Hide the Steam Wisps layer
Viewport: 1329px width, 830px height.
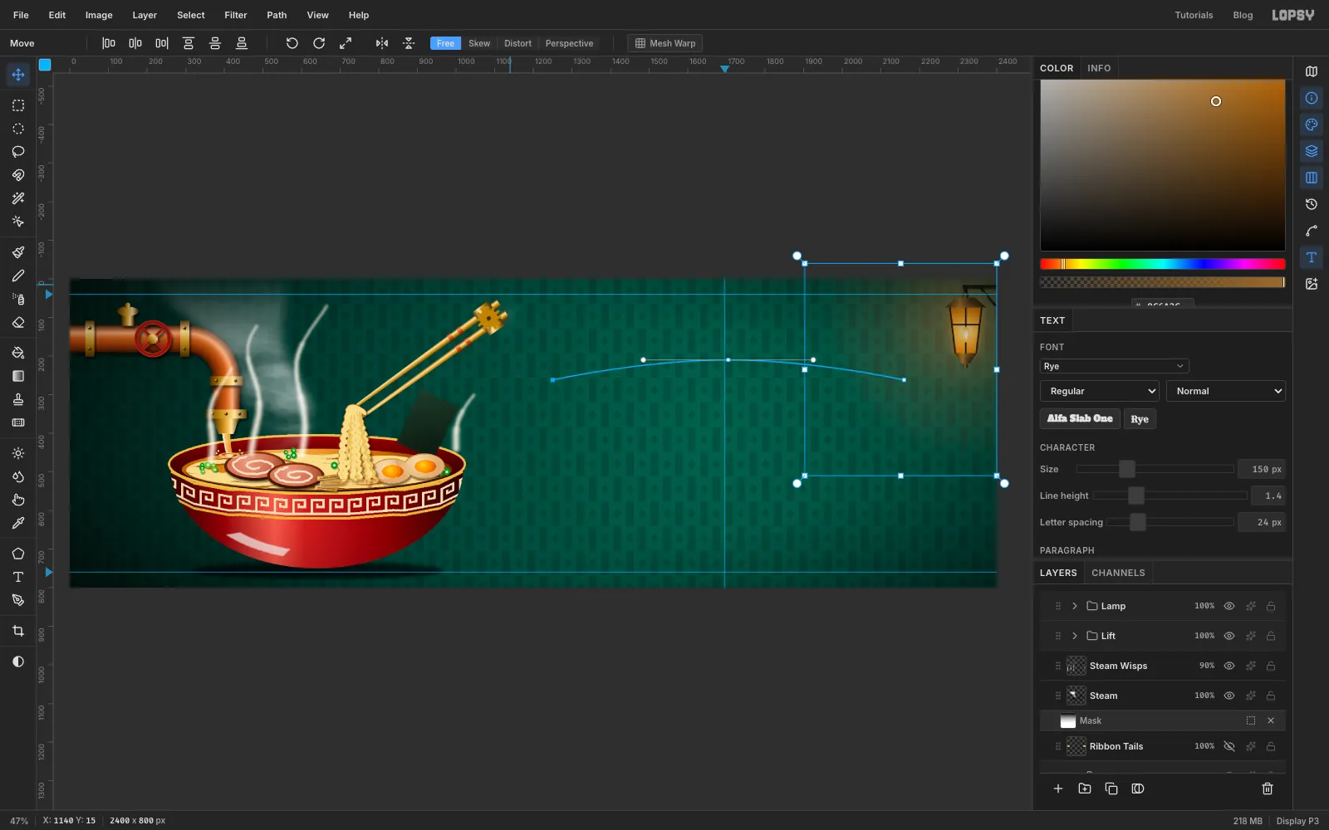[x=1229, y=666]
